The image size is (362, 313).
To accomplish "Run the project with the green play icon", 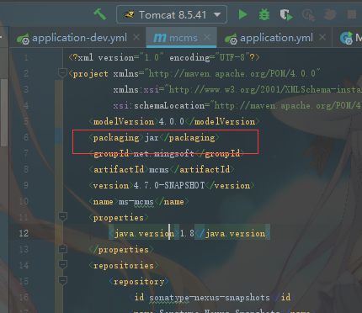I will point(242,14).
